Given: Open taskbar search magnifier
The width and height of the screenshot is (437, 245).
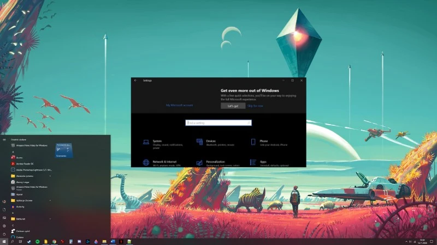Looking at the screenshot, I should tap(12, 242).
